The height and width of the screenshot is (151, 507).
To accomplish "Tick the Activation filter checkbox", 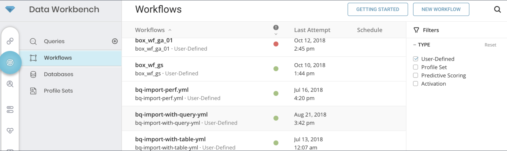I will (416, 84).
